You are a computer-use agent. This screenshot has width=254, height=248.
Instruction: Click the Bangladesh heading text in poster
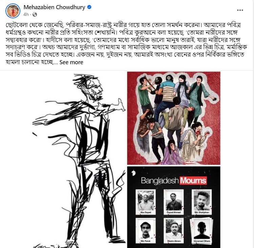pos(160,181)
